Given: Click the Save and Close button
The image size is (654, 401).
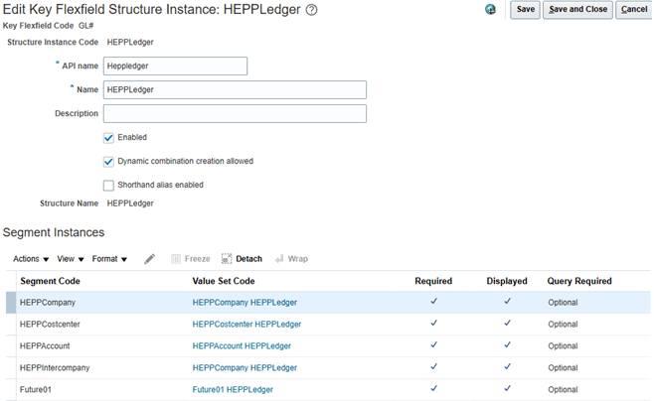Looking at the screenshot, I should click(x=577, y=10).
